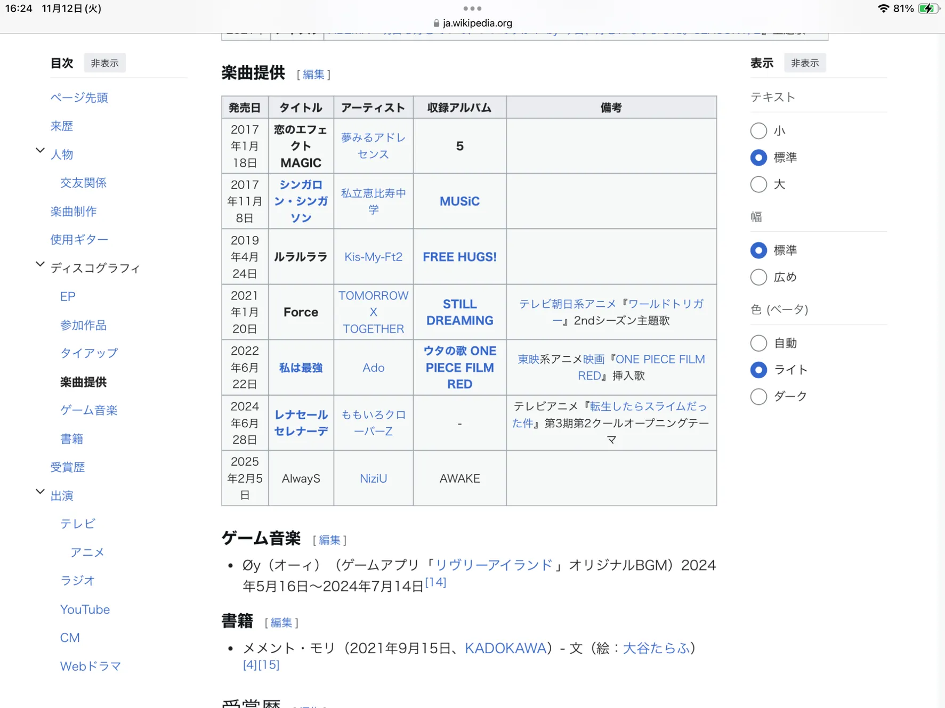The width and height of the screenshot is (945, 708).
Task: Edit the ゲーム音楽 section
Action: pos(329,540)
